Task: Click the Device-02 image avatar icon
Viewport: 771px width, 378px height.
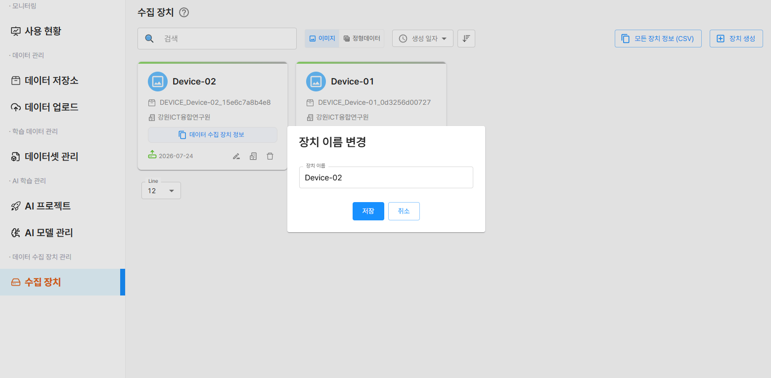Action: coord(158,82)
